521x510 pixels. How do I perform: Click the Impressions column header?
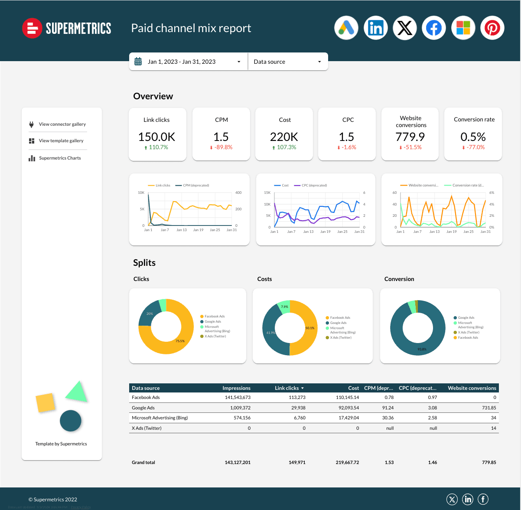click(x=236, y=388)
